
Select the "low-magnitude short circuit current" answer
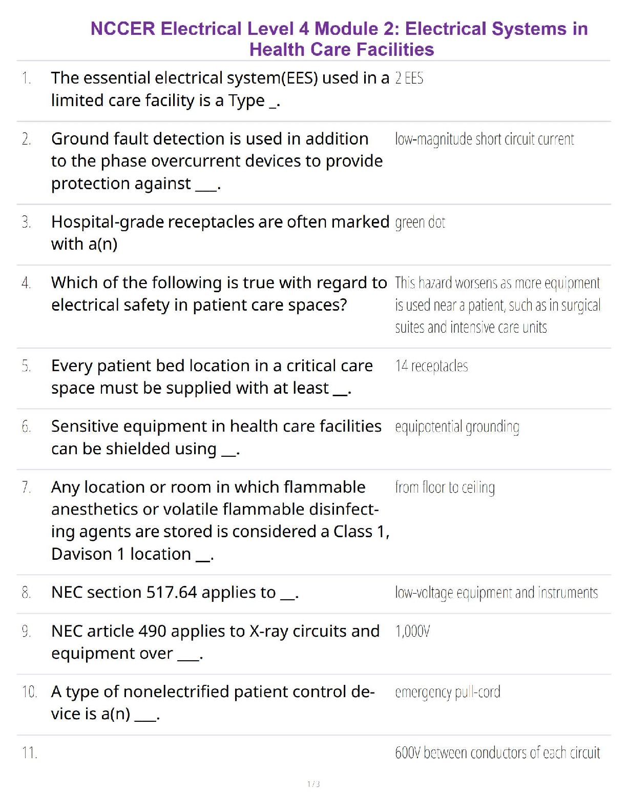(x=484, y=139)
